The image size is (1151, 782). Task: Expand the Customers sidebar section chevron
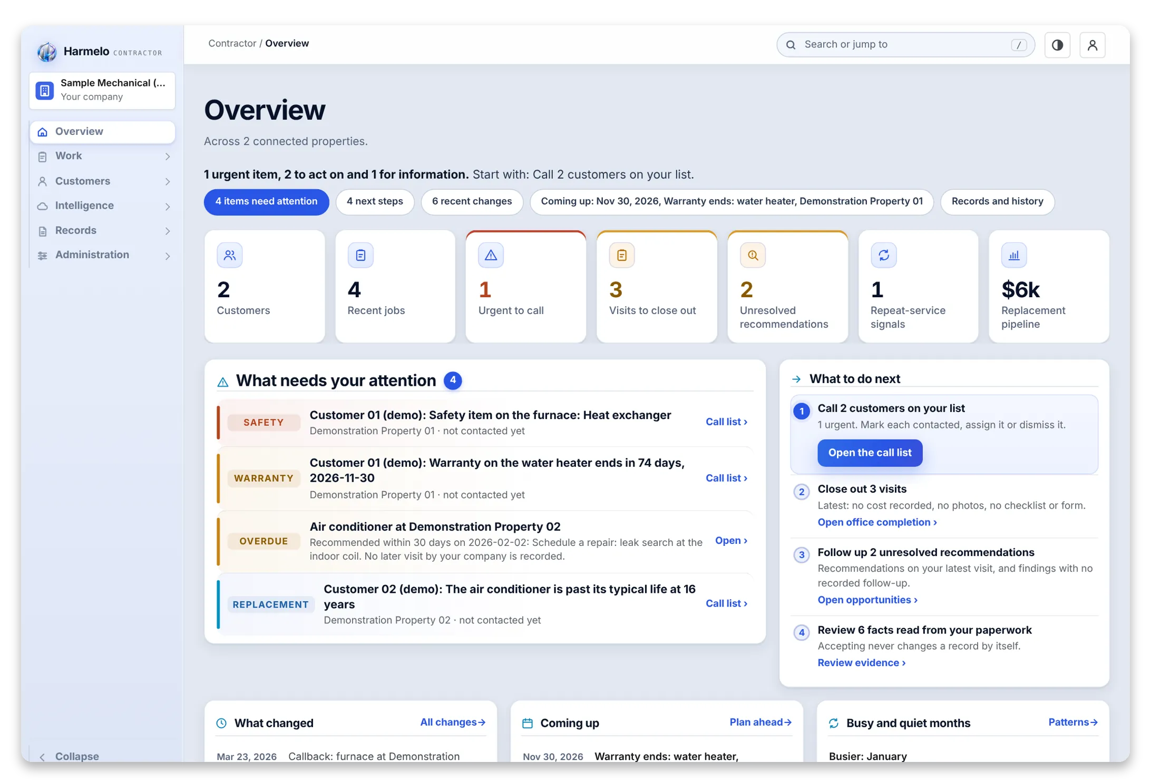[168, 181]
